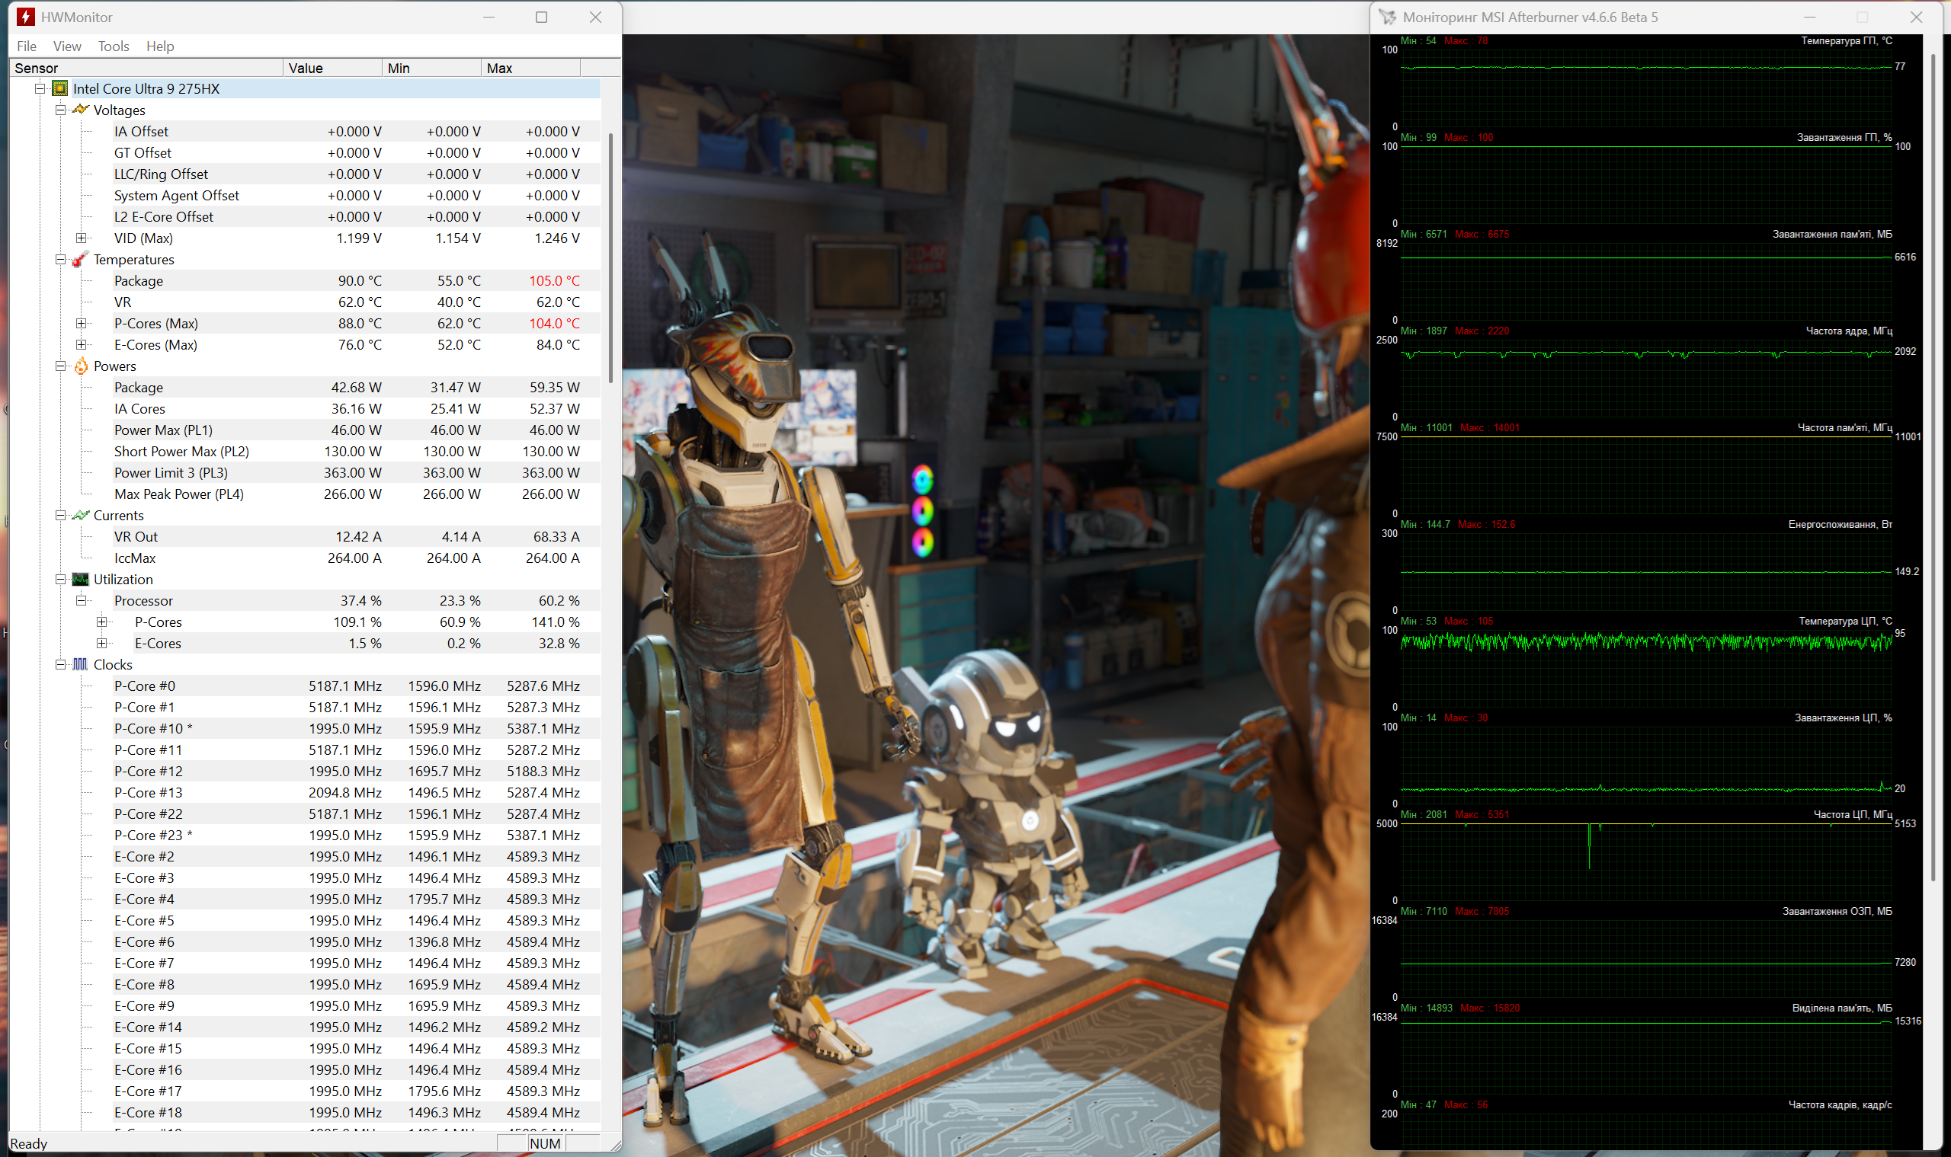Viewport: 1951px width, 1157px height.
Task: Click the HWMonitor vertical scrollbar thumb
Action: 610,257
